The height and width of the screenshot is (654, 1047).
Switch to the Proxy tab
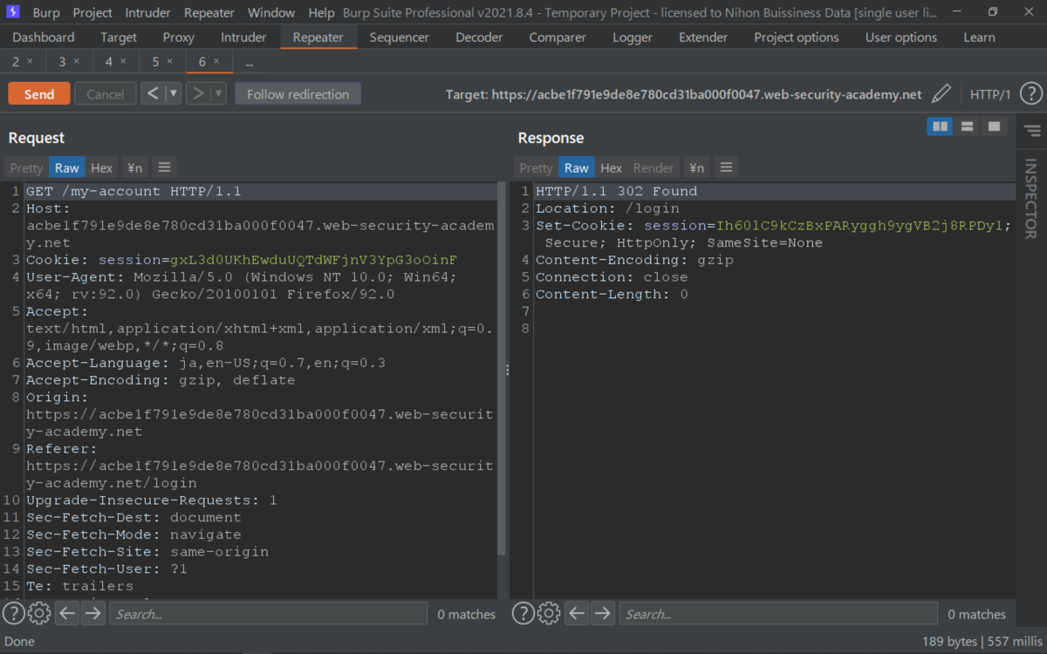[178, 37]
